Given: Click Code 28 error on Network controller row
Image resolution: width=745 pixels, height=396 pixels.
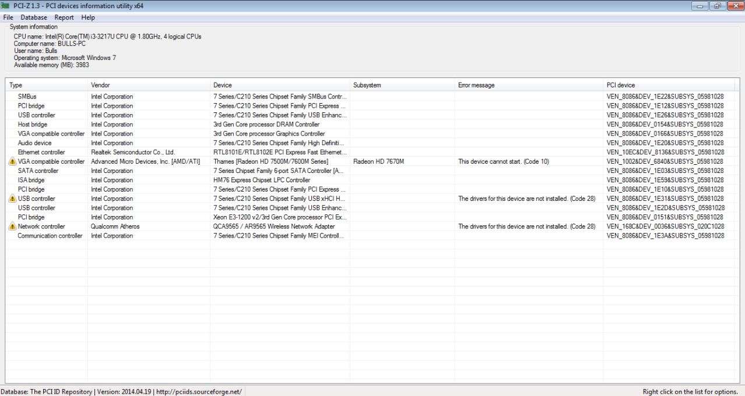Looking at the screenshot, I should tap(527, 227).
